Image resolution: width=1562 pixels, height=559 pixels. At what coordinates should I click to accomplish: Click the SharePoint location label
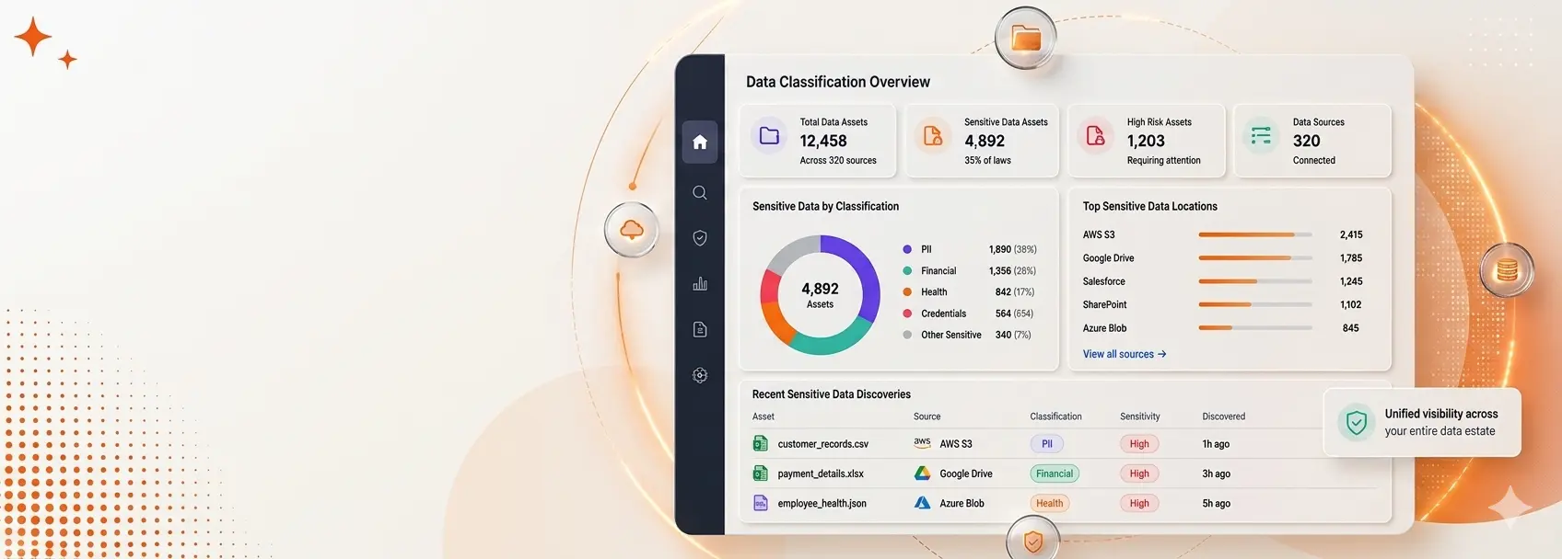pos(1104,304)
